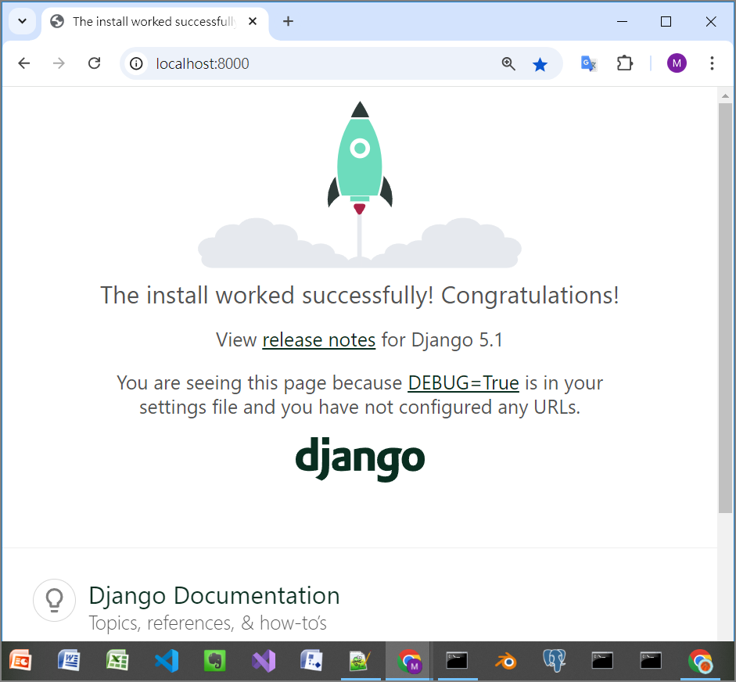Maximize the Chrome window
The image size is (736, 682).
point(666,22)
